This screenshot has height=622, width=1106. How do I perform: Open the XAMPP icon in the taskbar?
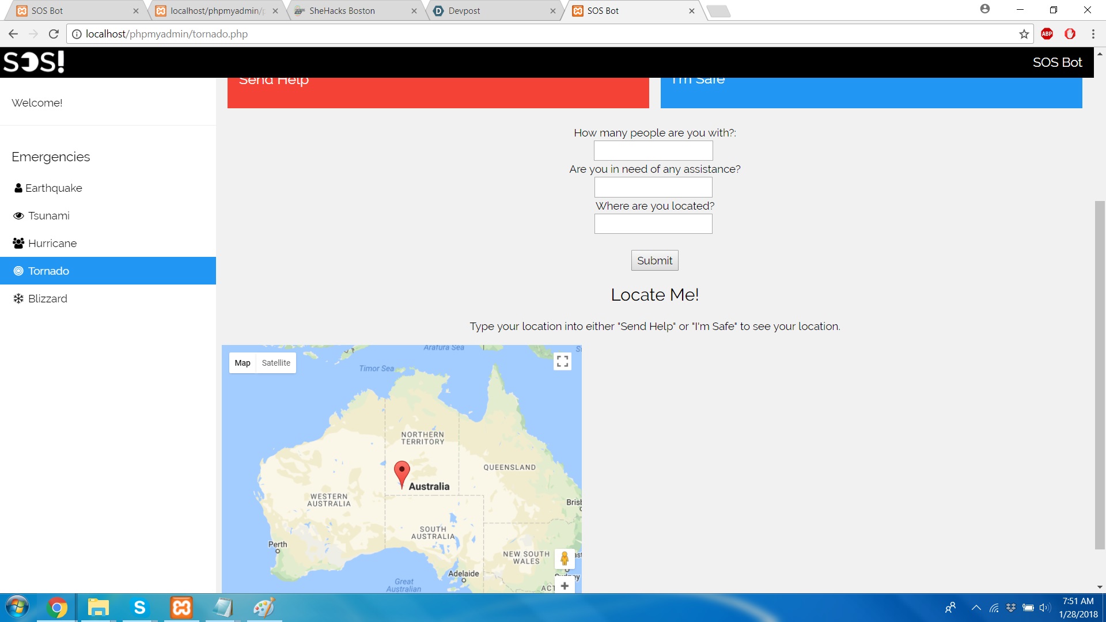pyautogui.click(x=181, y=608)
